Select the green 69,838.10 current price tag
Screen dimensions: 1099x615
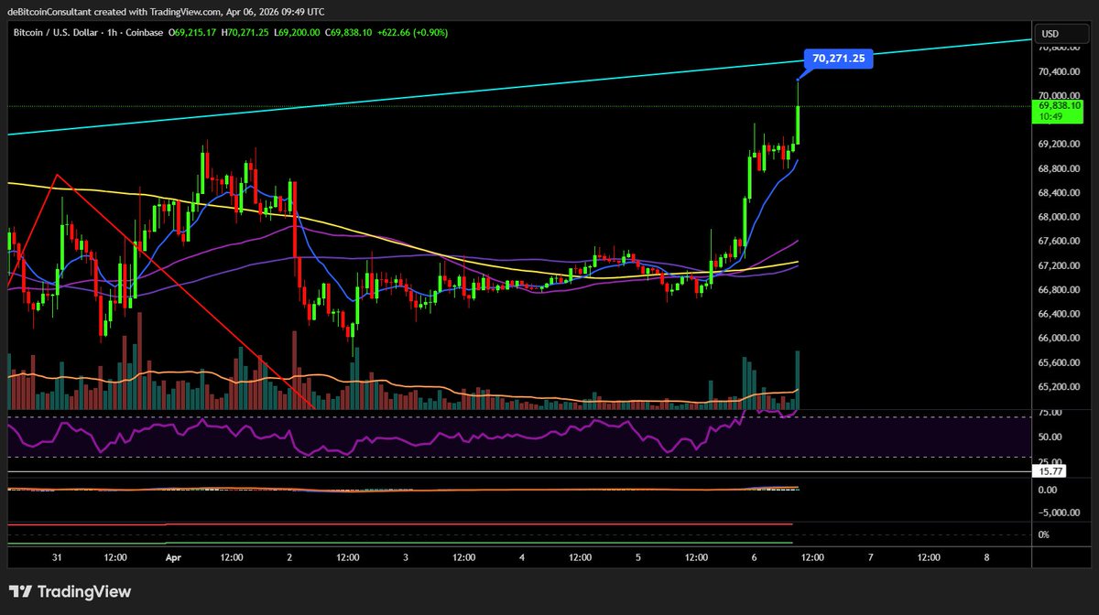(1057, 112)
